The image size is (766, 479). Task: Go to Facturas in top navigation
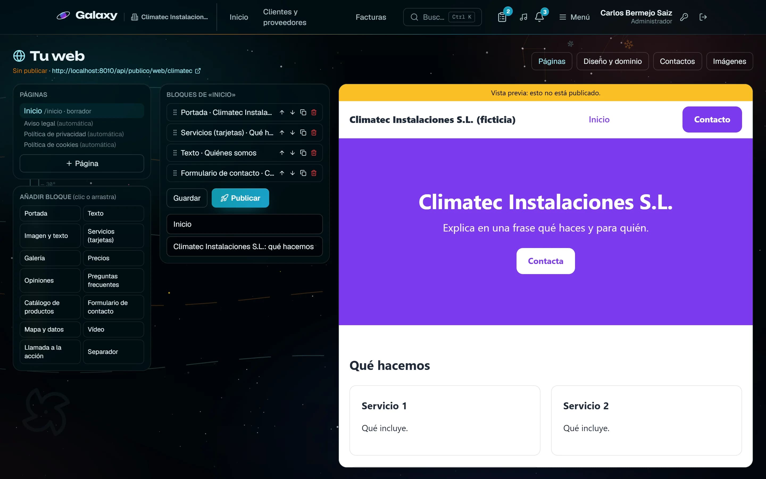point(371,17)
